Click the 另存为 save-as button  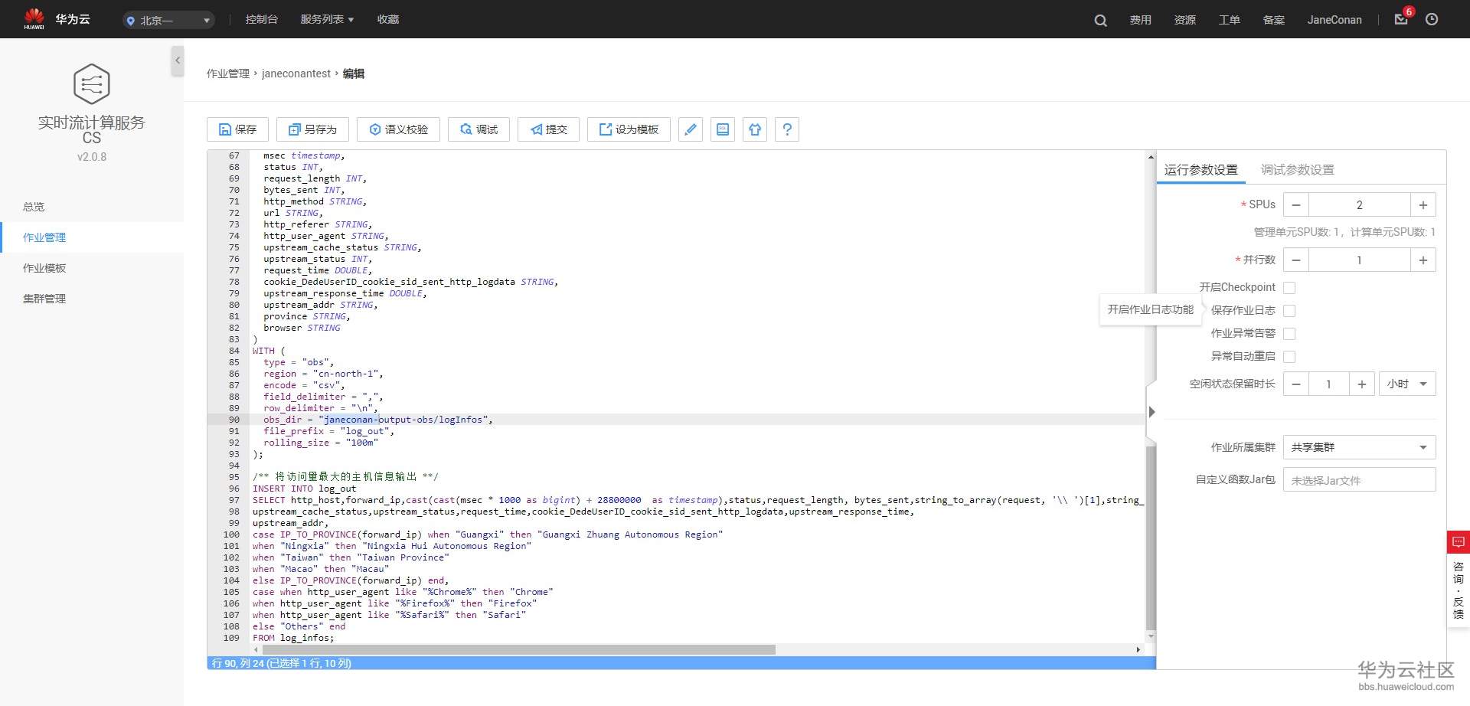point(312,129)
